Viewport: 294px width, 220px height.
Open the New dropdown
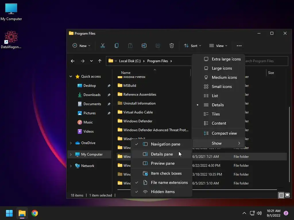81,46
